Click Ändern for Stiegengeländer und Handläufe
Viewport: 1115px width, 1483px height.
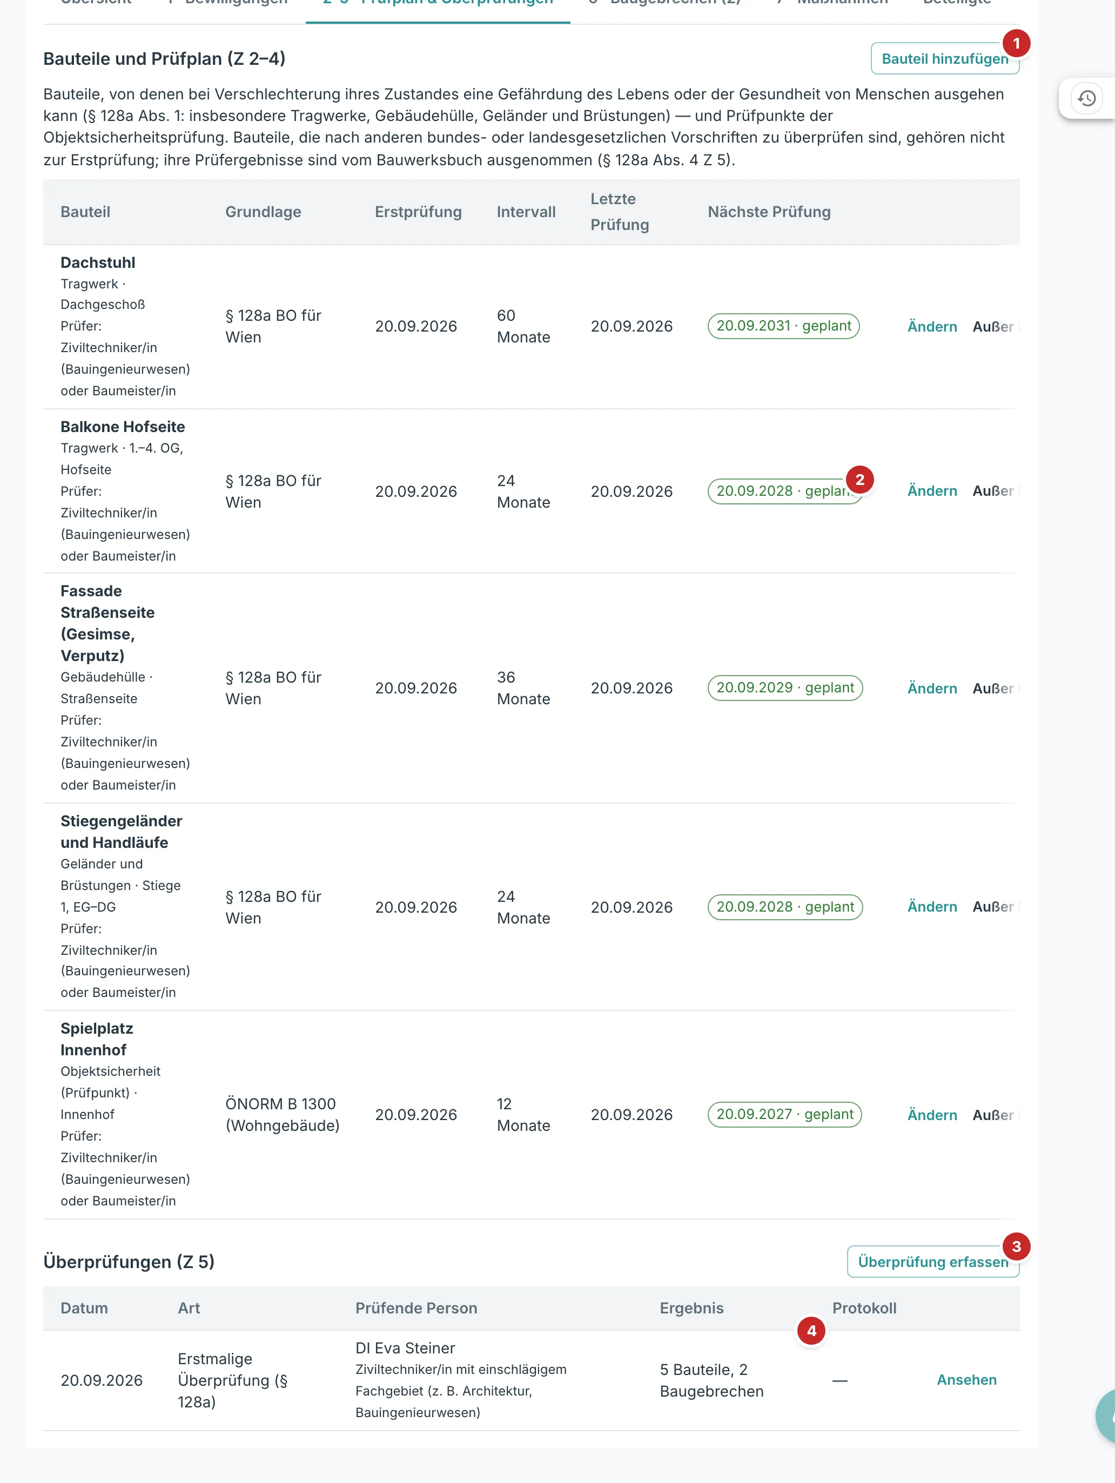tap(932, 906)
